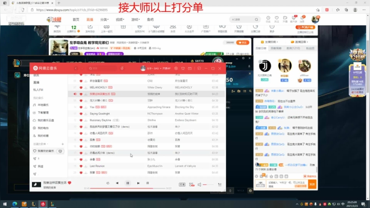Open Douyu watch history clock icon
This screenshot has width=370, height=208.
tap(268, 18)
